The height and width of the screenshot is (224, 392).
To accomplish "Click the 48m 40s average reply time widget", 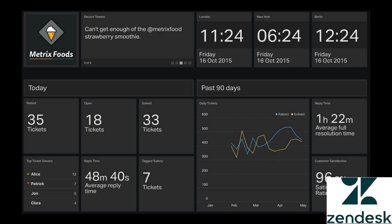I will tap(108, 183).
